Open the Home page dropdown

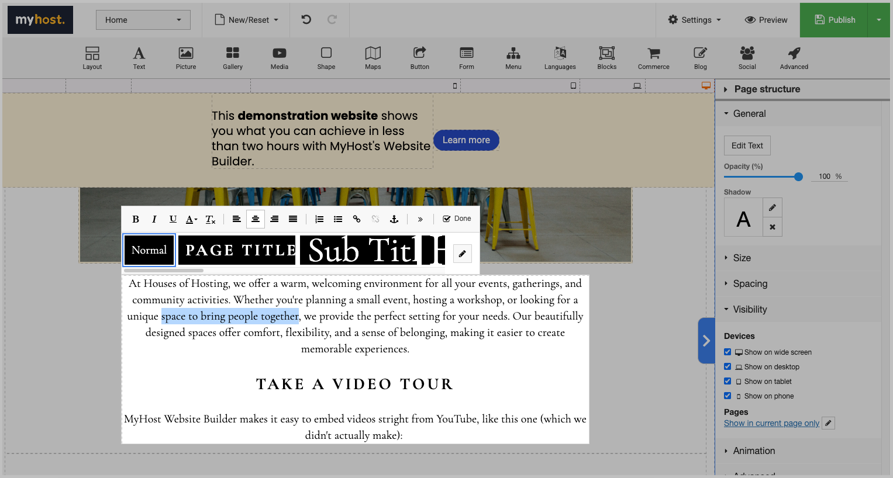click(143, 20)
